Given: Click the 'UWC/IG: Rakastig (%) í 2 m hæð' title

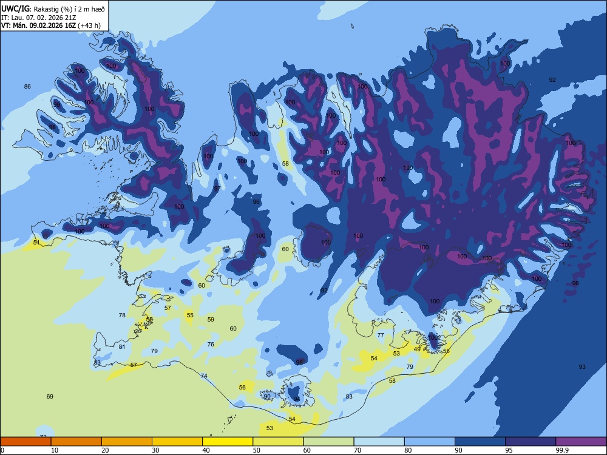Looking at the screenshot, I should (x=53, y=8).
